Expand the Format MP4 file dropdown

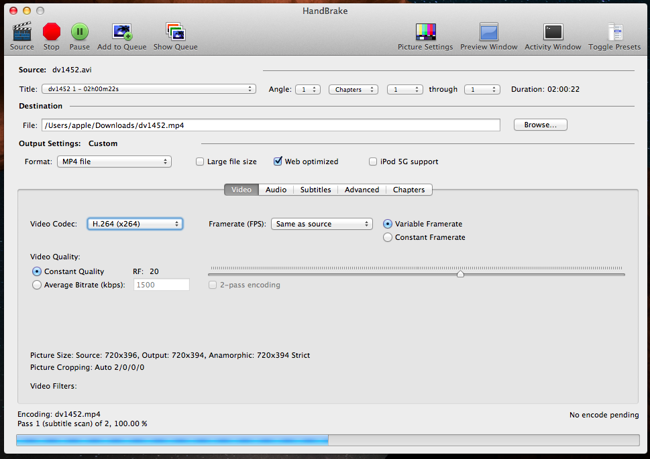[114, 161]
